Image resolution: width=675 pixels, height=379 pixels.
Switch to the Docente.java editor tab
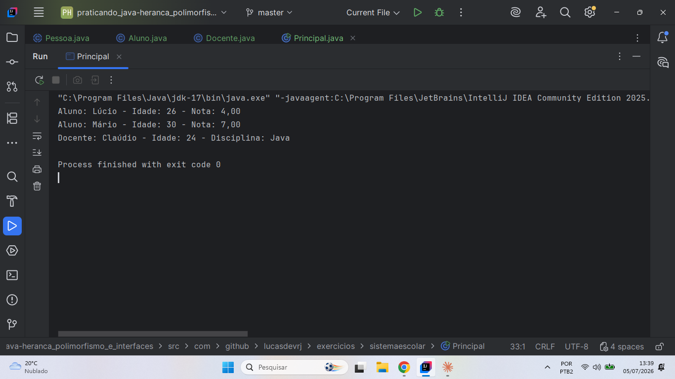224,38
